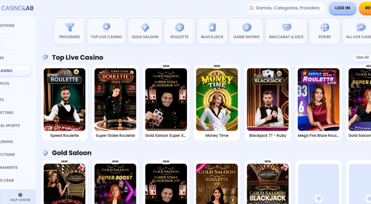Screen dimensions: 371x204
Task: Launch the Gold Saloon Blackjack game card
Action: point(268,183)
